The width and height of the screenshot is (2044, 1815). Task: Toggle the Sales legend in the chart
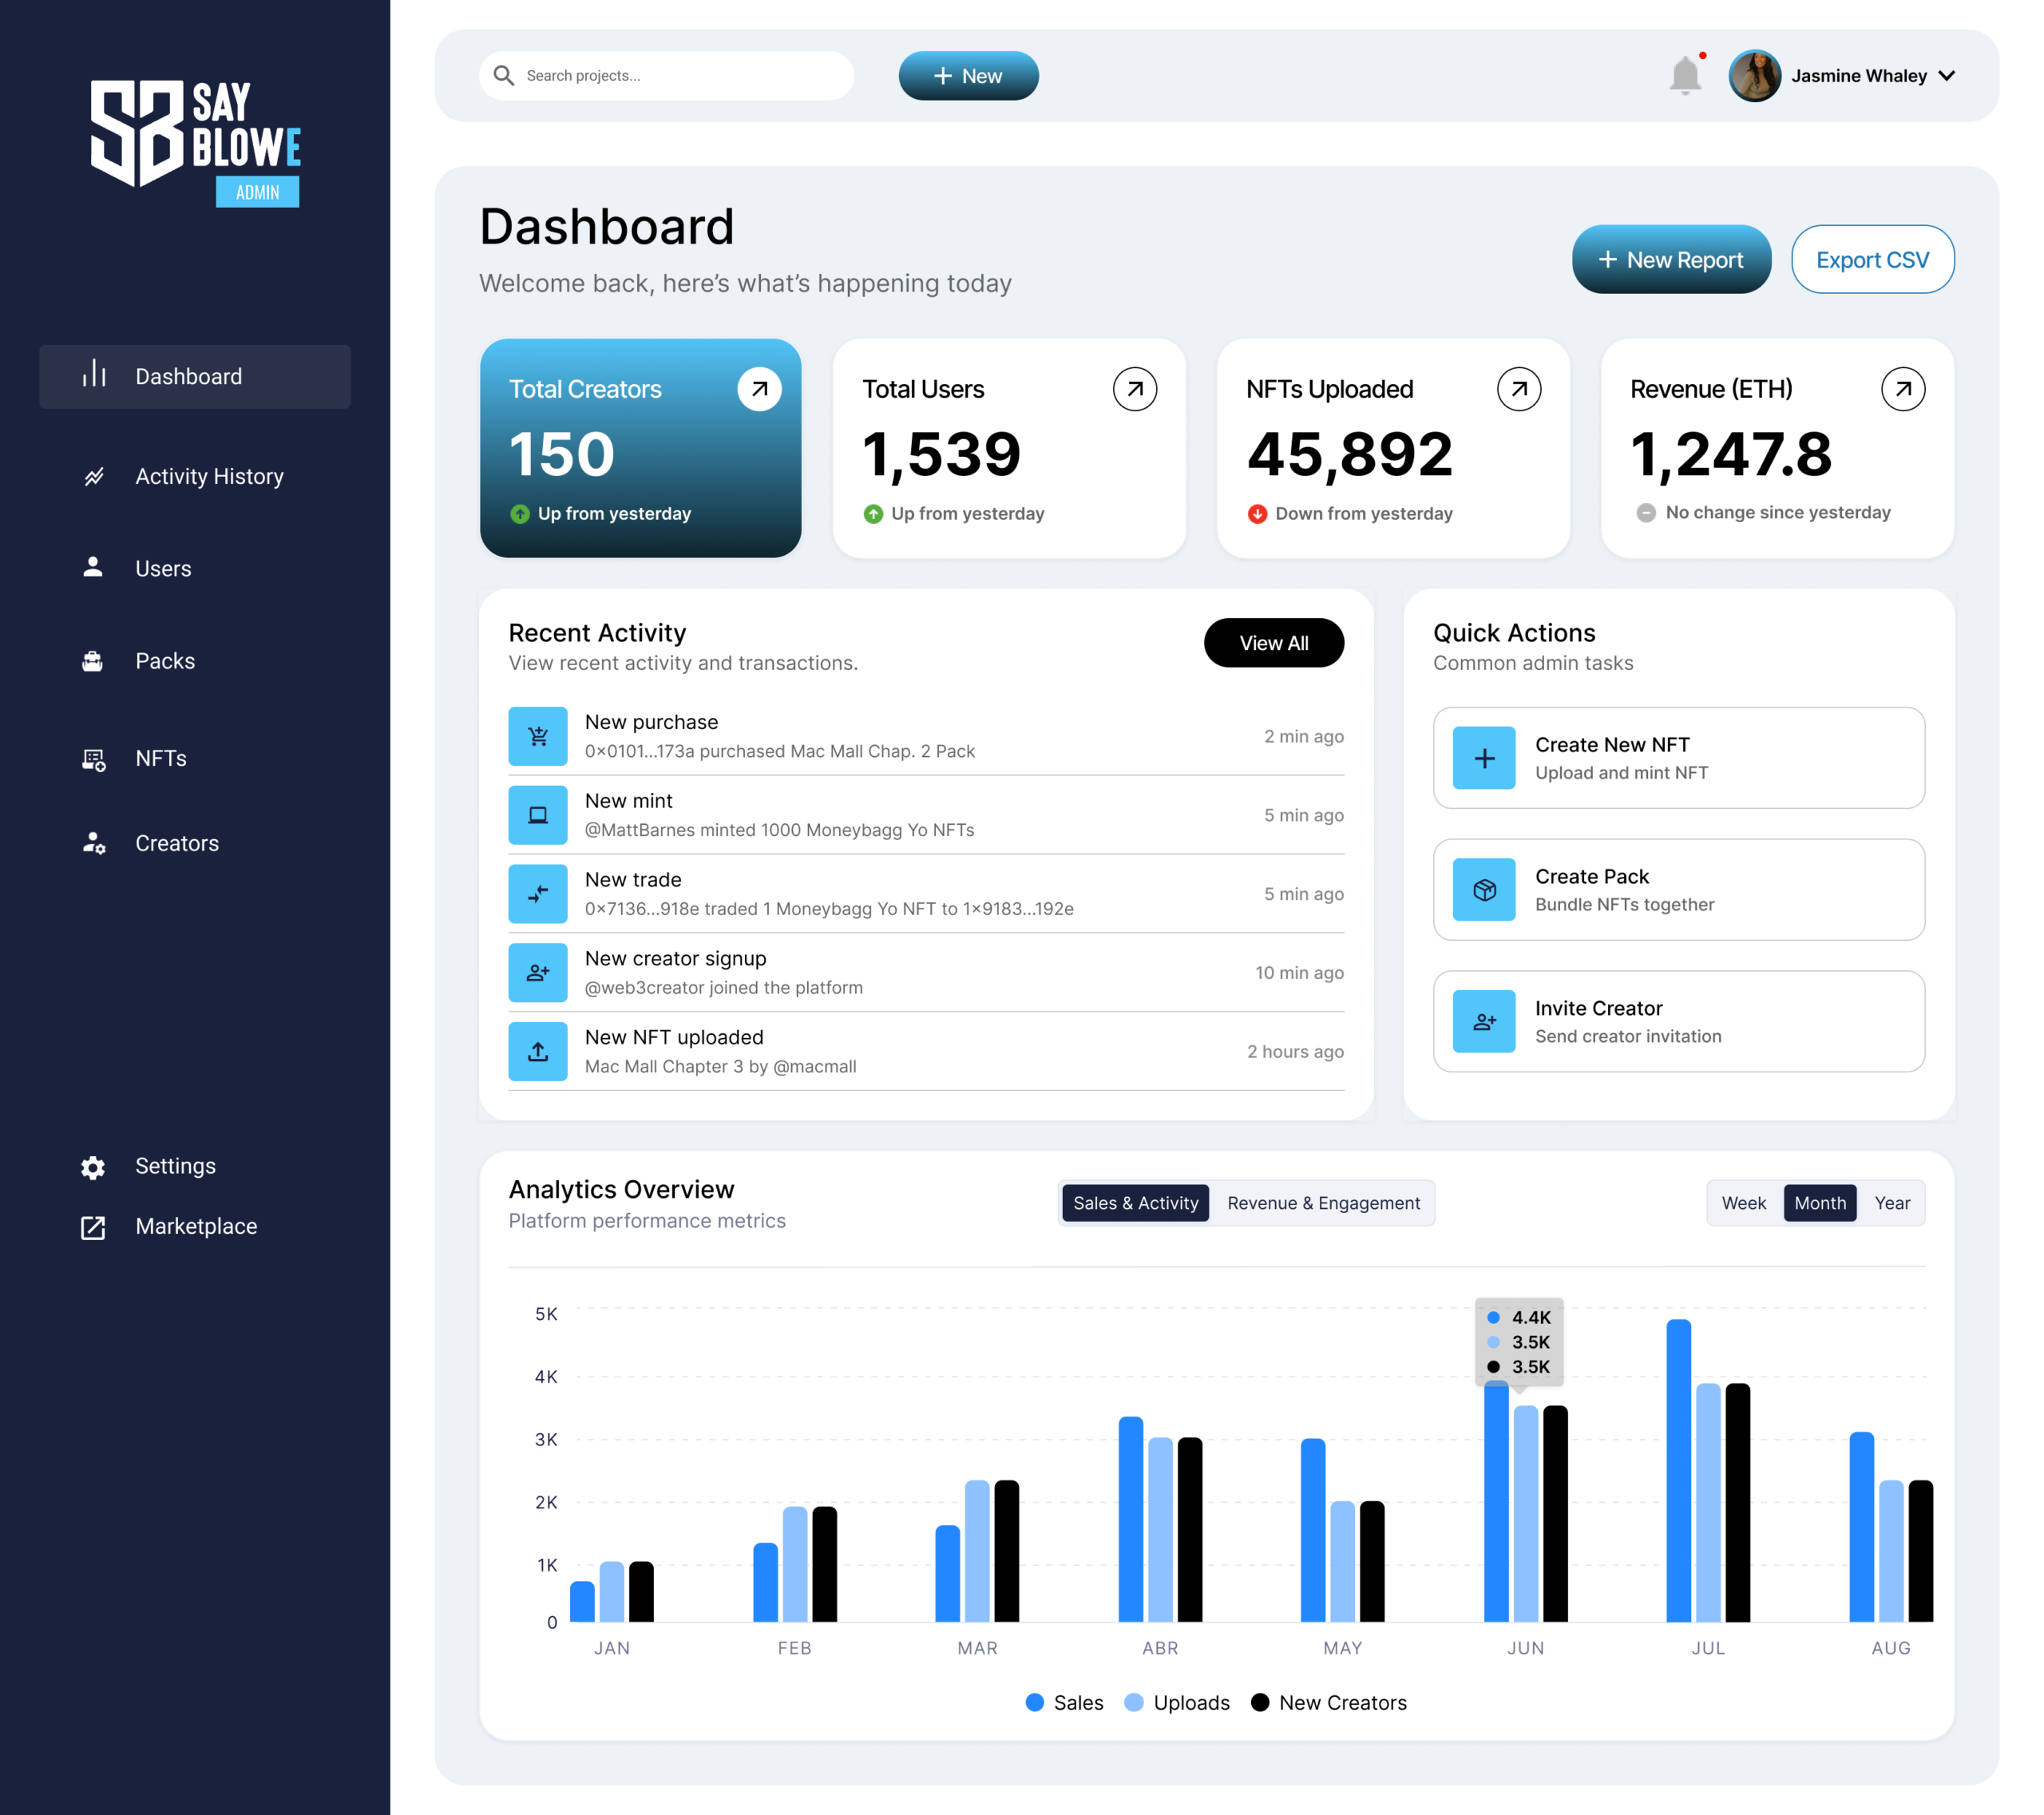coord(1064,1702)
